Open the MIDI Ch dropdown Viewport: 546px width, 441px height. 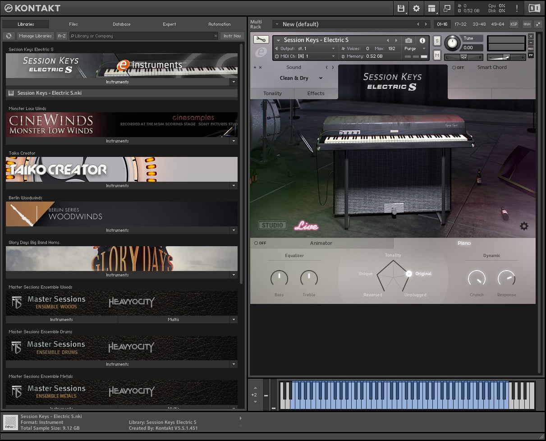point(305,56)
